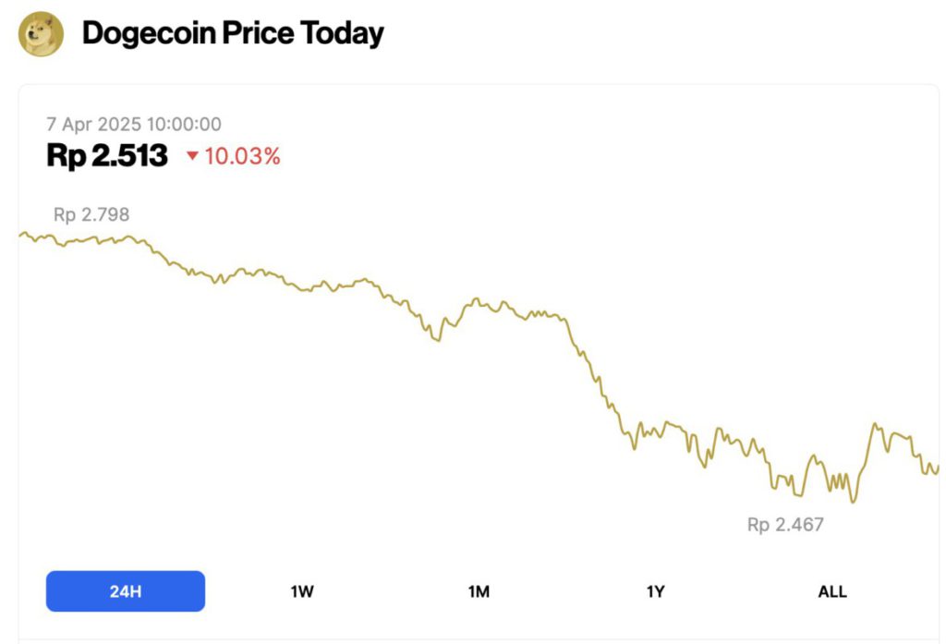Click the price line's last peak near right

pos(874,424)
